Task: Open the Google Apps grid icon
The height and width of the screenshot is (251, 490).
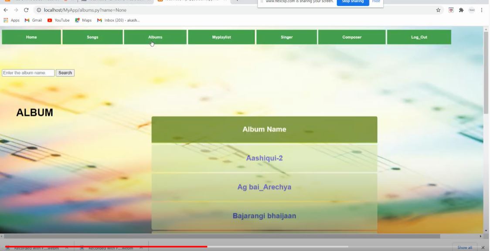Action: click(6, 20)
